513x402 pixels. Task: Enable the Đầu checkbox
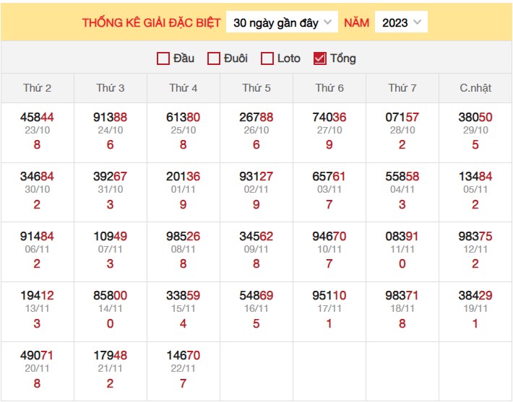pyautogui.click(x=163, y=58)
